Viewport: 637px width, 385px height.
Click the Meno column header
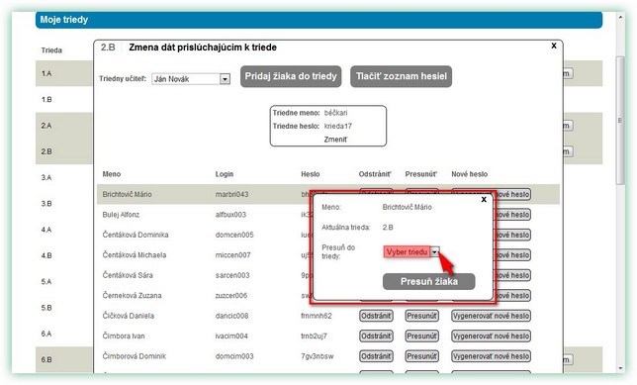(112, 174)
